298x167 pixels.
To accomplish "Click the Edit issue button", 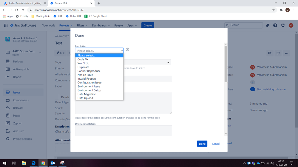I will [x=61, y=53].
